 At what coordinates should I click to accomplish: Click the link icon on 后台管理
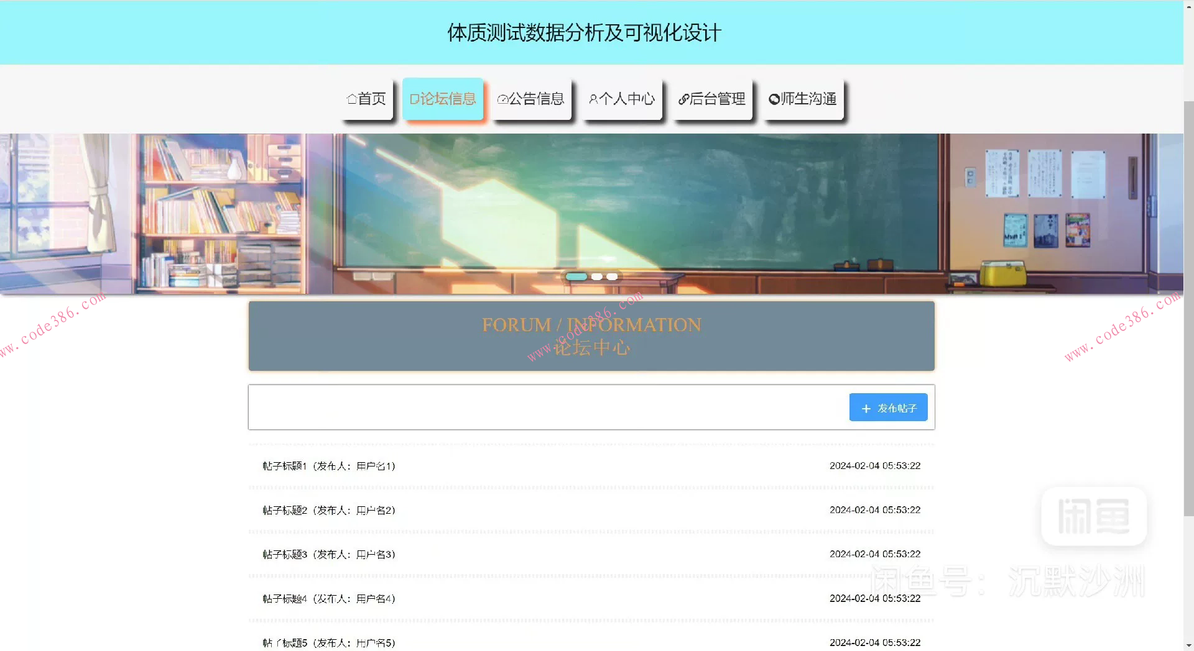684,99
